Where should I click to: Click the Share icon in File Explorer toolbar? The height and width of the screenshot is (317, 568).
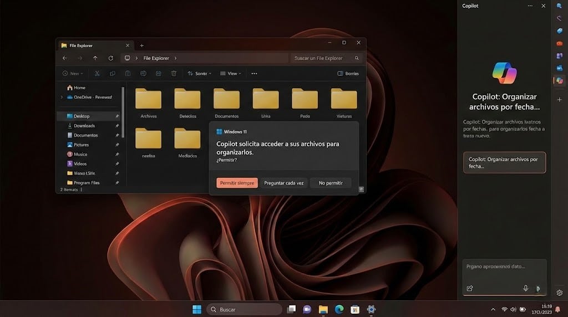[159, 74]
